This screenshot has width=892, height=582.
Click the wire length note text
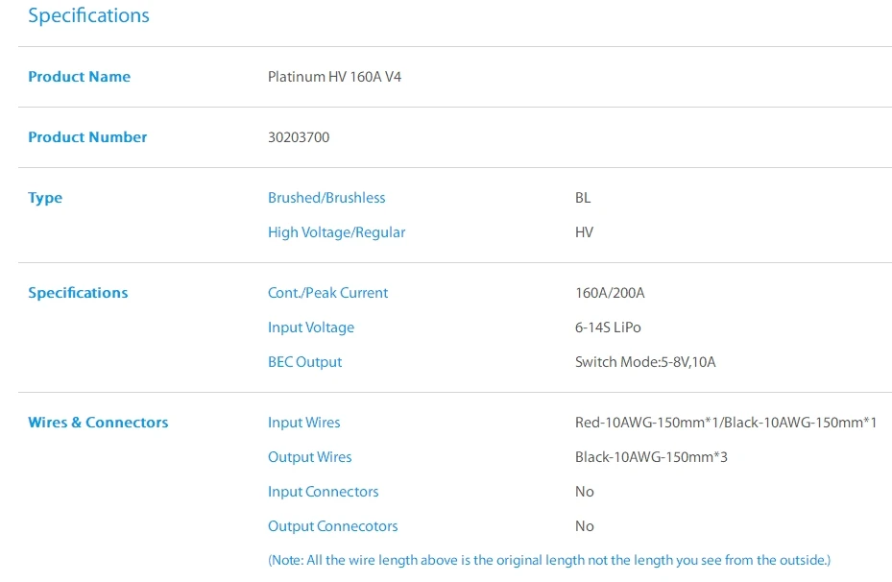point(549,560)
